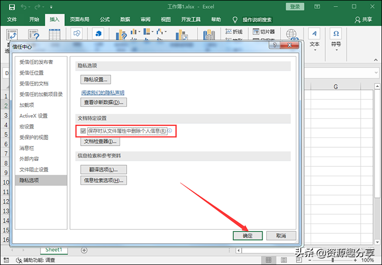382x265 pixels.
Task: Click the Trust Center help question button
Action: [x=274, y=45]
